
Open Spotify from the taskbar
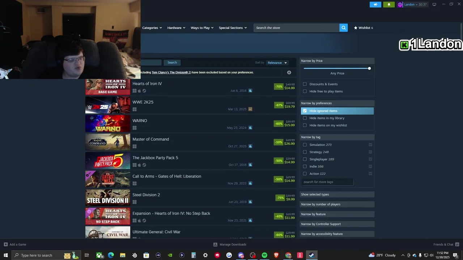click(264, 255)
